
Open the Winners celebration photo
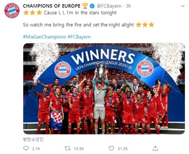[104, 89]
